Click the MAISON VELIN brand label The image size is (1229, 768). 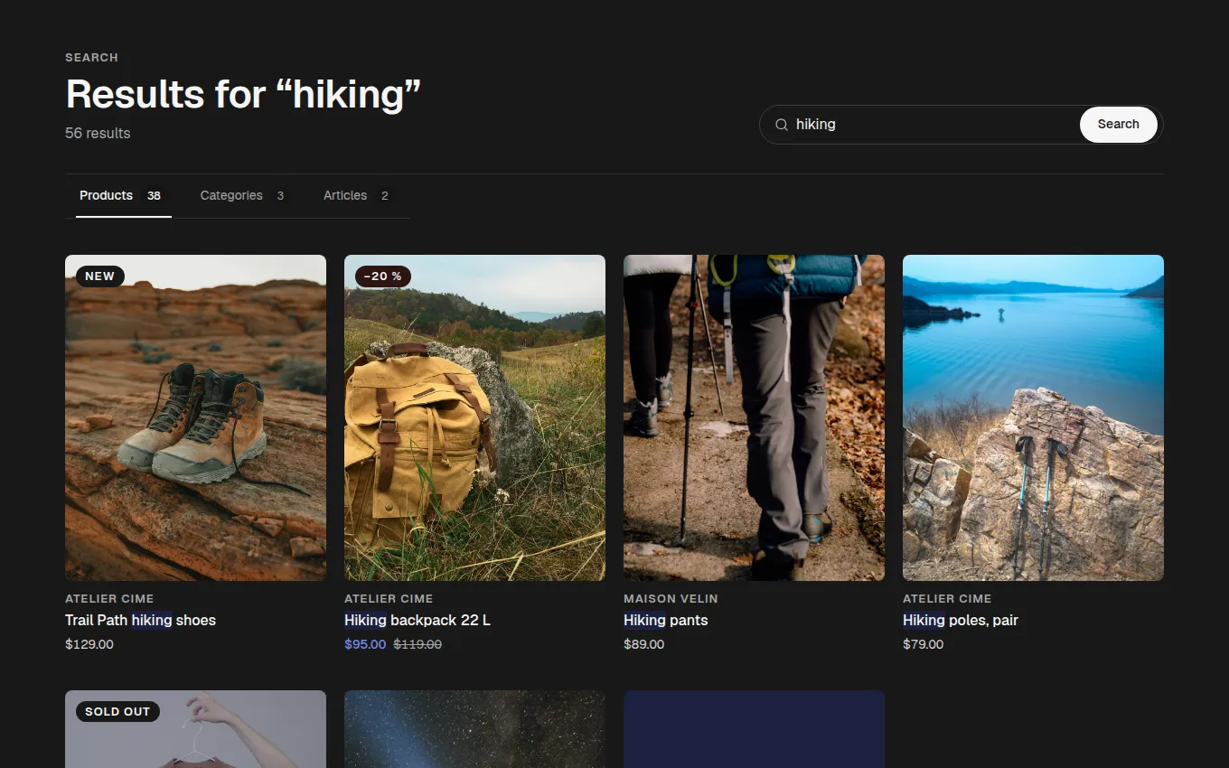[671, 598]
